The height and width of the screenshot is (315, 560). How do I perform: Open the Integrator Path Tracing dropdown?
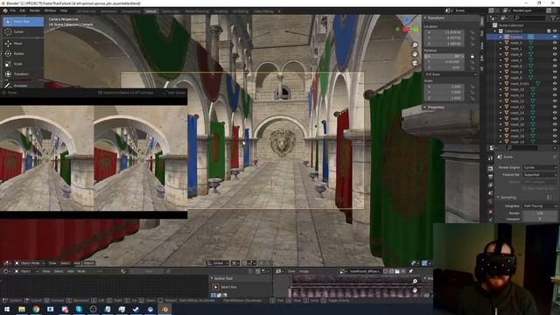540,206
